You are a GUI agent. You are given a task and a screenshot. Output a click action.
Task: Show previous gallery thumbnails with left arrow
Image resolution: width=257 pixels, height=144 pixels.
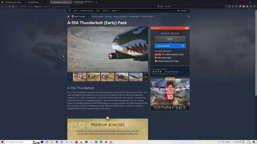(x=69, y=77)
